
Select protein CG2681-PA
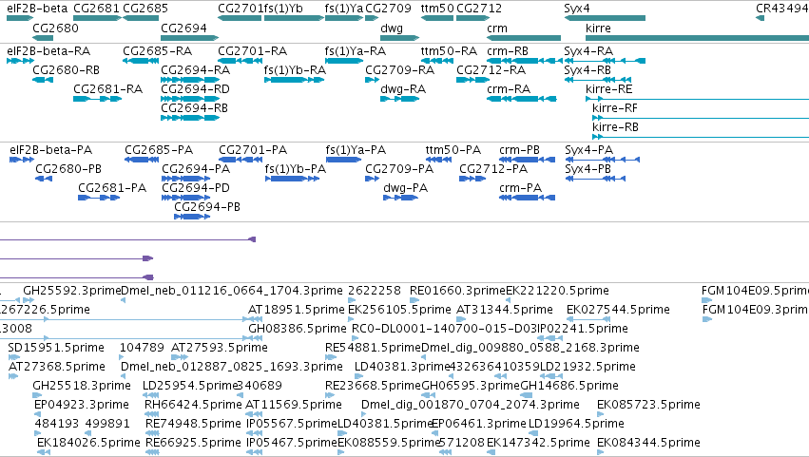coord(112,189)
